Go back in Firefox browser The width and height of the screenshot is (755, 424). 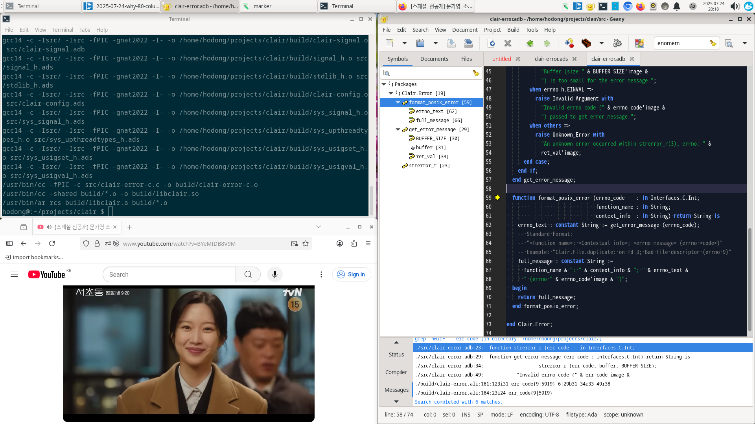point(24,243)
